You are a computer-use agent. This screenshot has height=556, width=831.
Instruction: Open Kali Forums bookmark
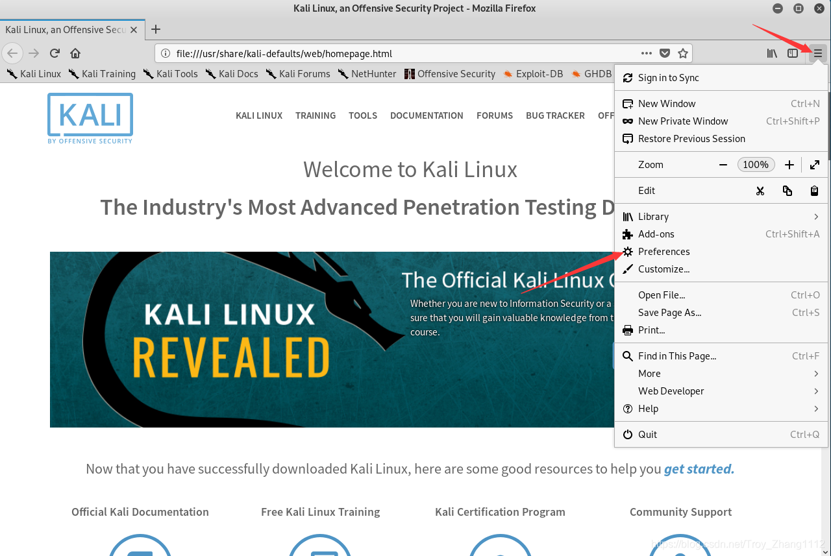coord(298,74)
